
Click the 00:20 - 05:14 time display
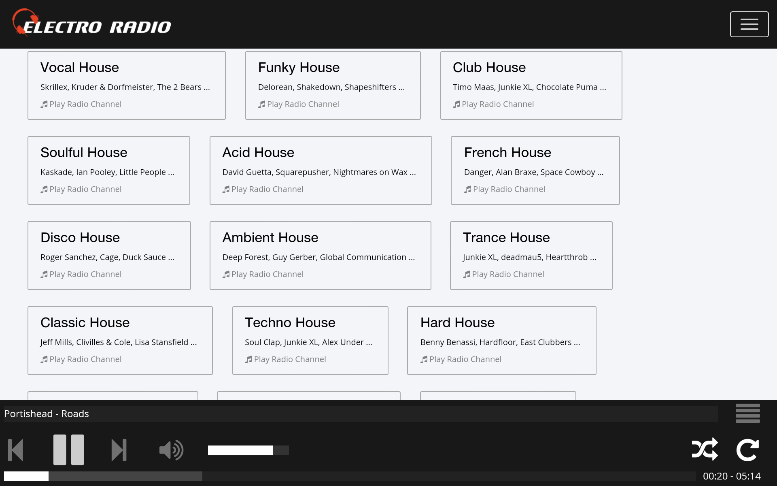tap(732, 476)
